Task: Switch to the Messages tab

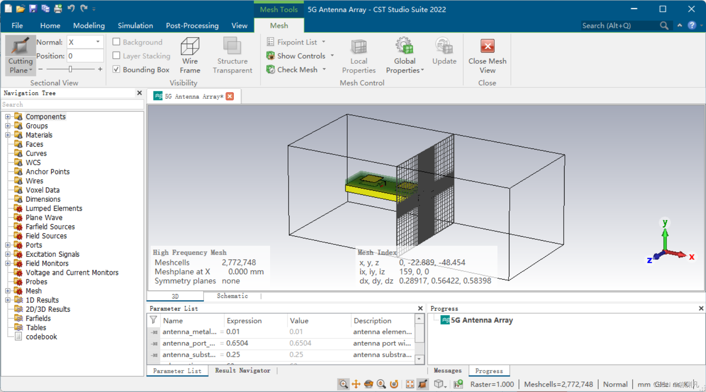Action: 447,370
